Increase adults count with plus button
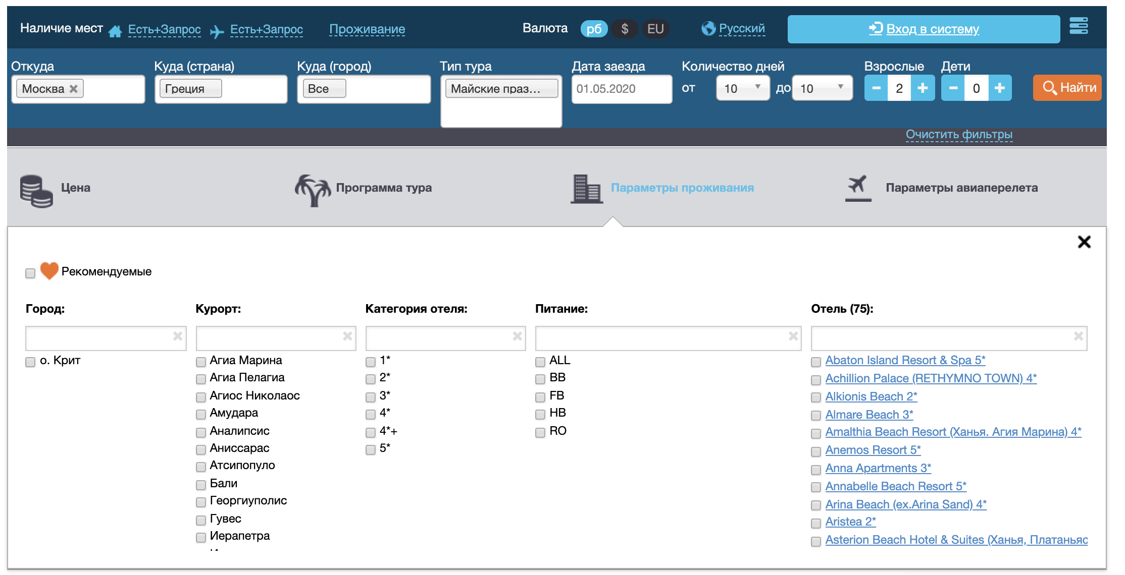 click(x=923, y=88)
